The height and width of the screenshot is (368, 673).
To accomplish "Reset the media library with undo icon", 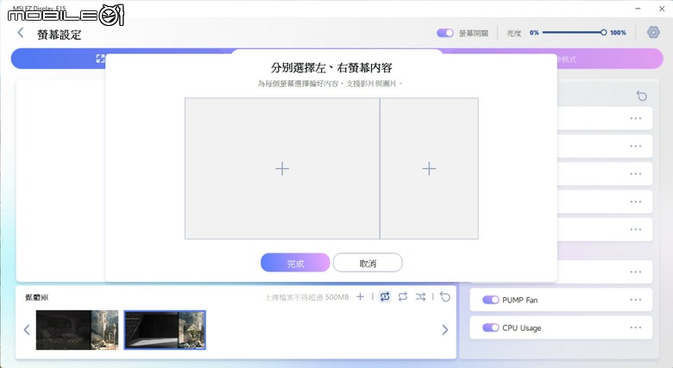I will point(445,296).
